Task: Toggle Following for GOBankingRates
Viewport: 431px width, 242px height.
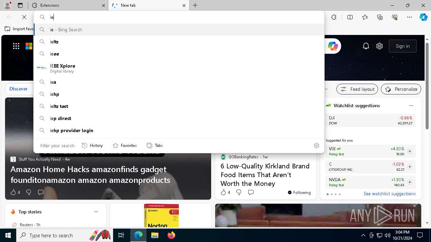Action: 299,193
